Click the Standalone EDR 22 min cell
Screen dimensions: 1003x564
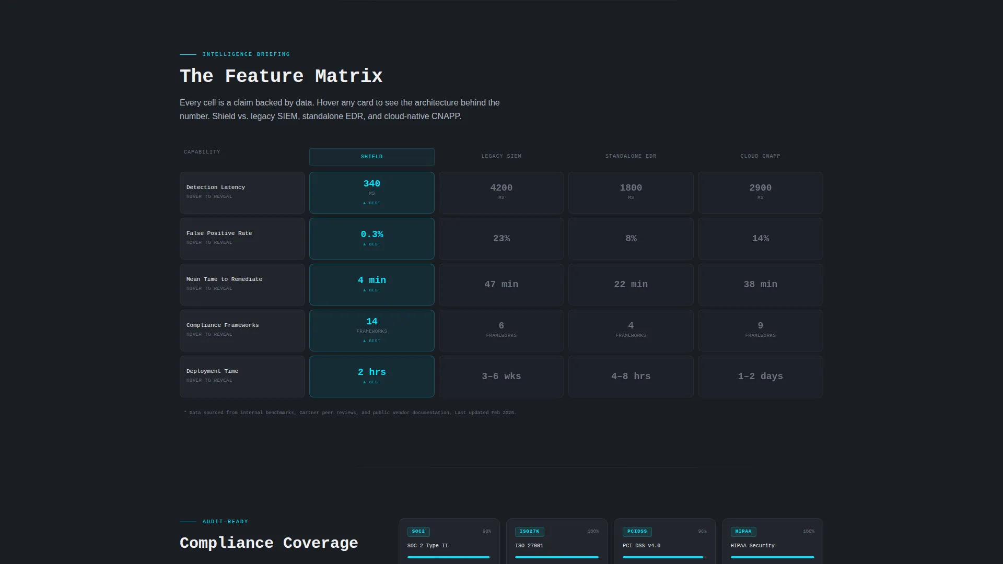pos(631,285)
